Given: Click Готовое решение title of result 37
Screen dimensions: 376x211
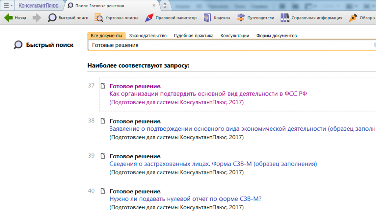Looking at the screenshot, I should pos(135,86).
